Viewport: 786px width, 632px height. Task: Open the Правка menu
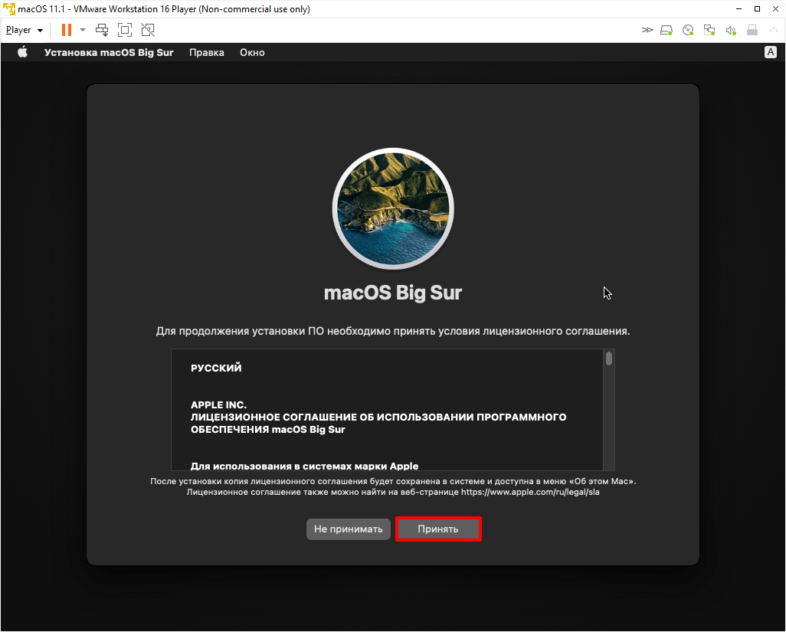click(x=206, y=53)
